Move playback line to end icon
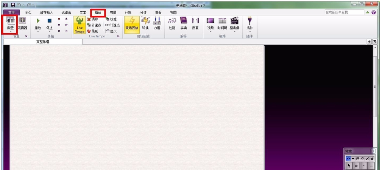Image resolution: width=382 pixels, height=170 pixels. (x=66, y=31)
